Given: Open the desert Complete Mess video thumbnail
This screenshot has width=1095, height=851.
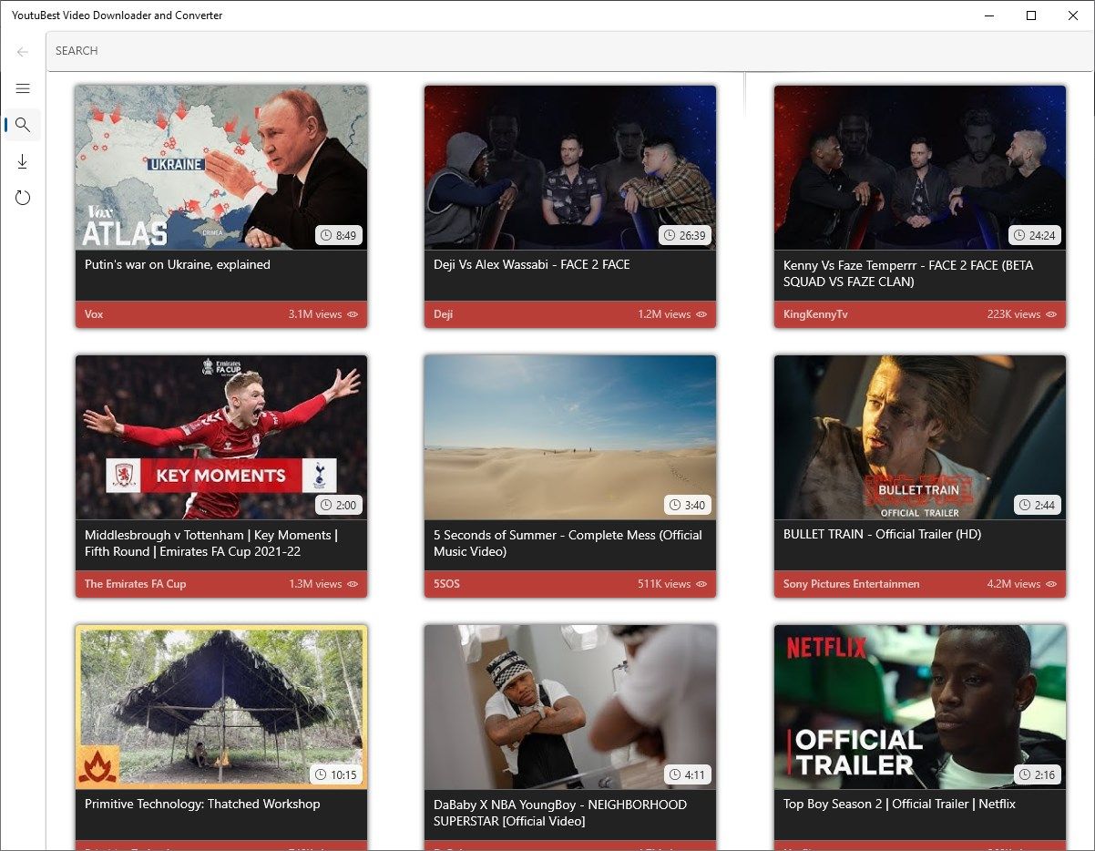Looking at the screenshot, I should [570, 437].
